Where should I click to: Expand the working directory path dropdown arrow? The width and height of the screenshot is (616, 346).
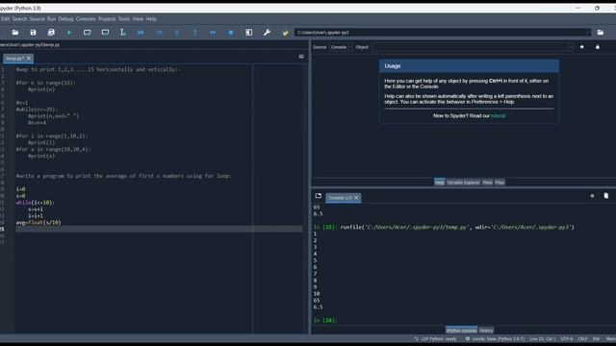pos(588,33)
